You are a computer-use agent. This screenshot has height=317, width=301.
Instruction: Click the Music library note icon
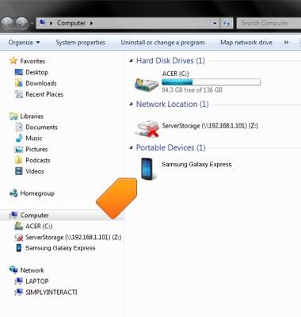tap(19, 138)
